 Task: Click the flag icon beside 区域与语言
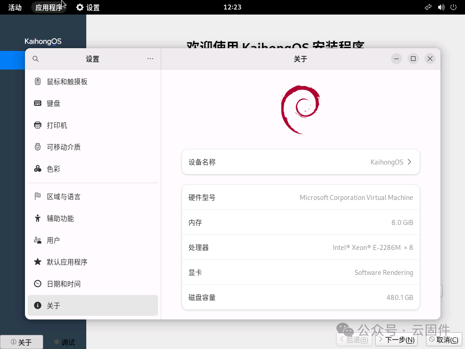(38, 196)
